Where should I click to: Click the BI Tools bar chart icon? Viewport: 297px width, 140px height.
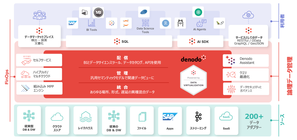tap(91, 23)
